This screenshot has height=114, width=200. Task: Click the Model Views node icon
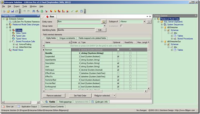pos(10,50)
